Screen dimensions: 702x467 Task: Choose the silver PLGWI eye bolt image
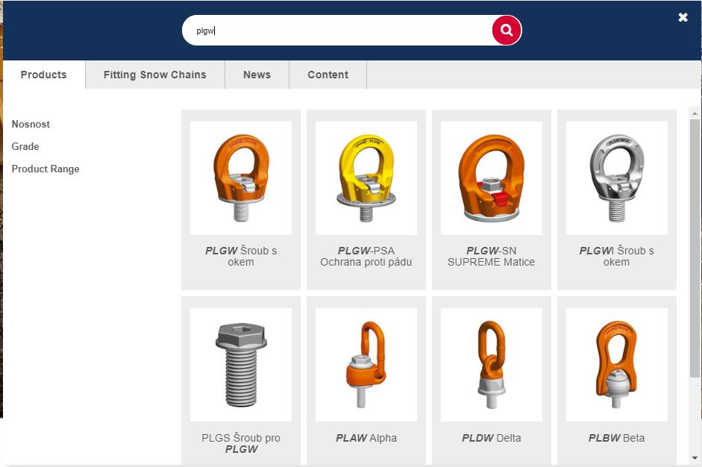click(x=617, y=178)
